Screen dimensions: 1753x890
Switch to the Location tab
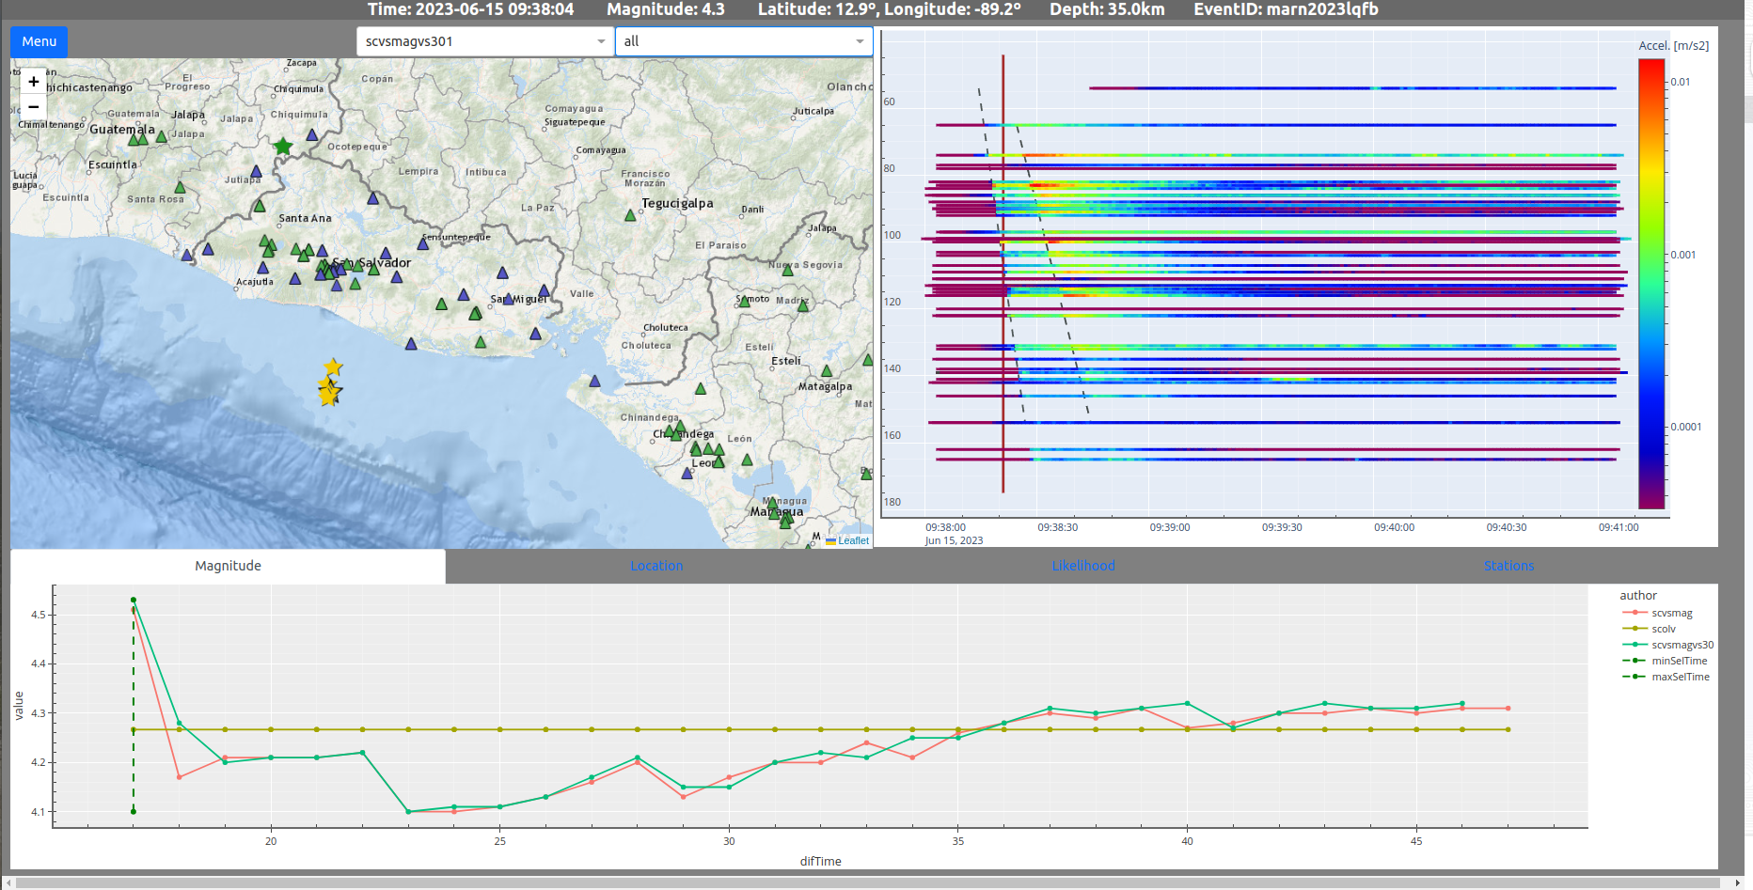pyautogui.click(x=656, y=566)
